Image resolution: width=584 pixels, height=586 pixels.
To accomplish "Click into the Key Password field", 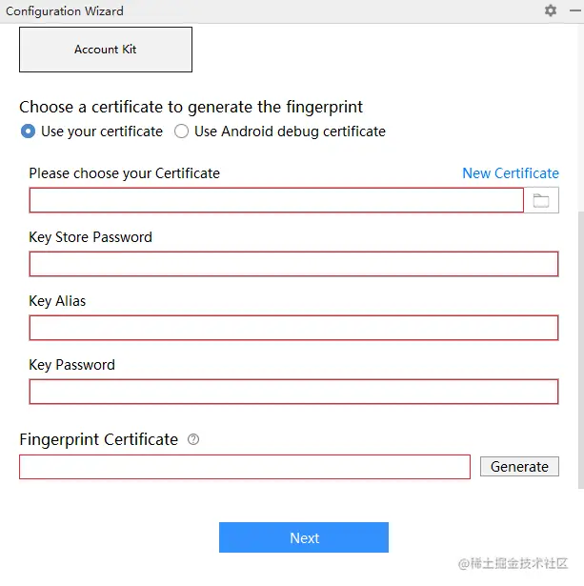I will click(293, 392).
